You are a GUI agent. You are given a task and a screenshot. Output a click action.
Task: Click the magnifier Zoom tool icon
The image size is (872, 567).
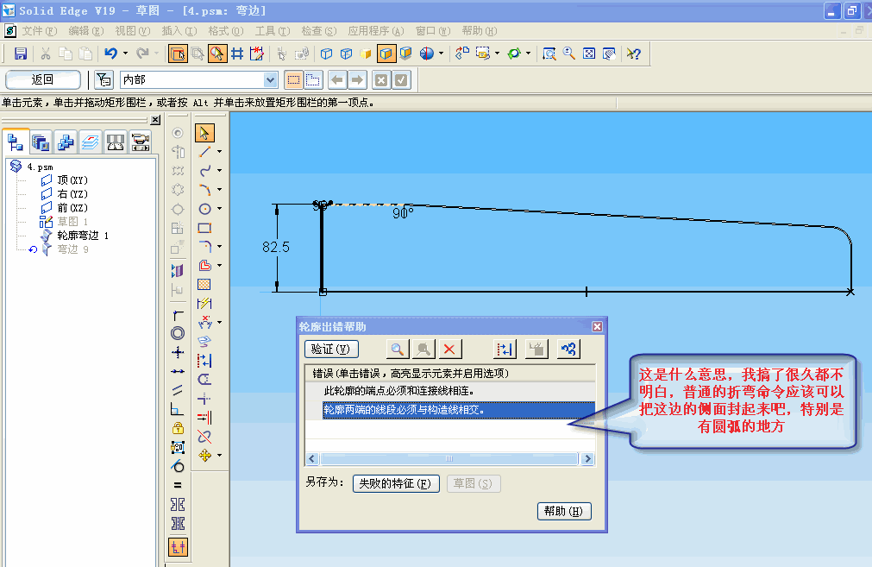click(x=569, y=54)
